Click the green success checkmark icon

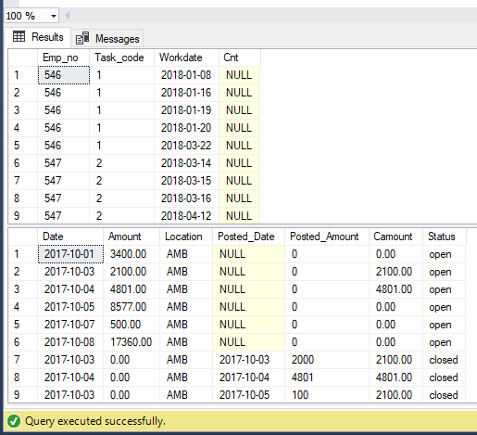(14, 421)
